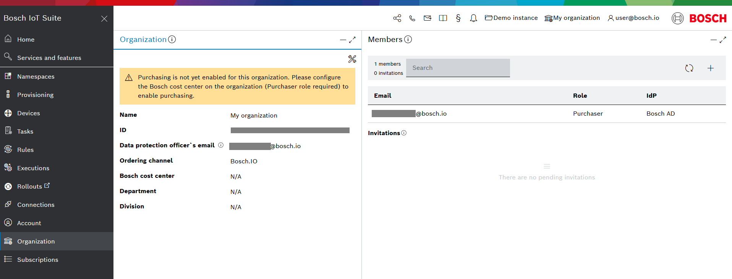Show Data protection officer email info
This screenshot has height=279, width=732.
(221, 145)
